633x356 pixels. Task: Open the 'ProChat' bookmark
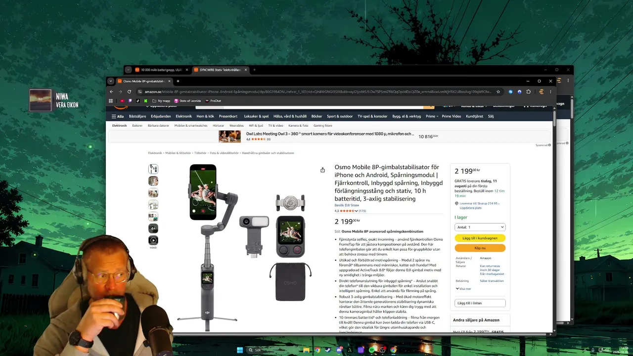tap(213, 101)
